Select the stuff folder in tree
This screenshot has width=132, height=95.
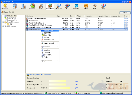click(11, 24)
